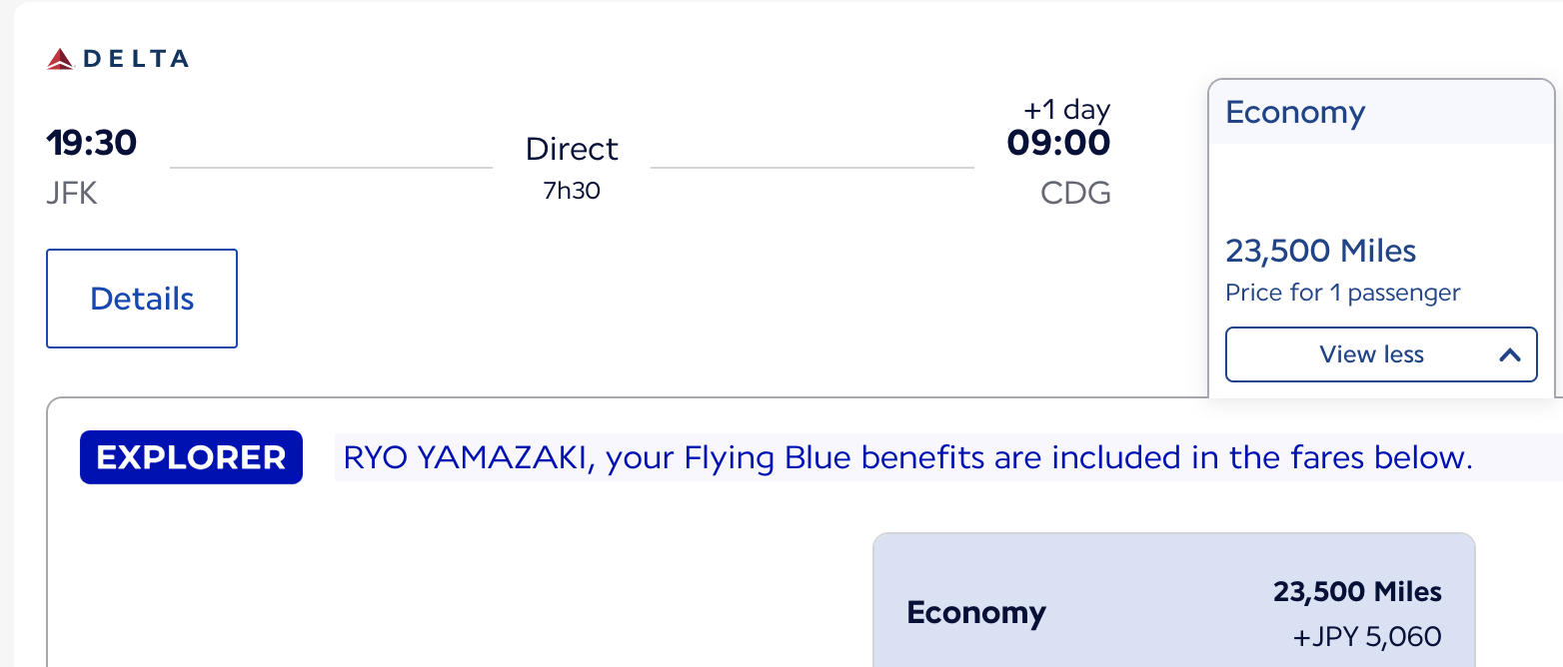Click the DELTA airline name text
The width and height of the screenshot is (1563, 667).
(136, 59)
